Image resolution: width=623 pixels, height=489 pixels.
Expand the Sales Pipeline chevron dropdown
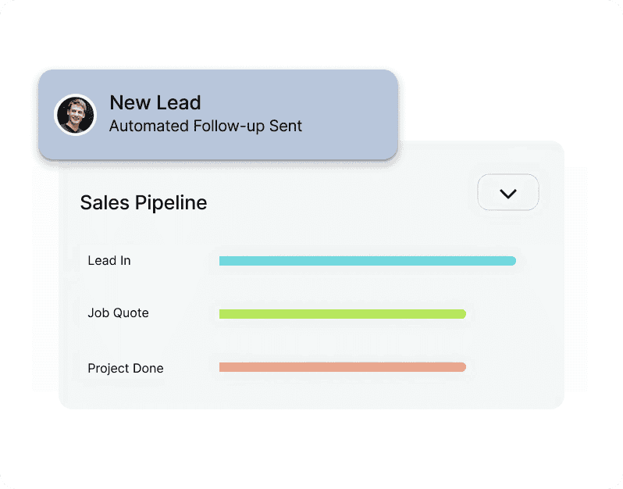(x=508, y=193)
